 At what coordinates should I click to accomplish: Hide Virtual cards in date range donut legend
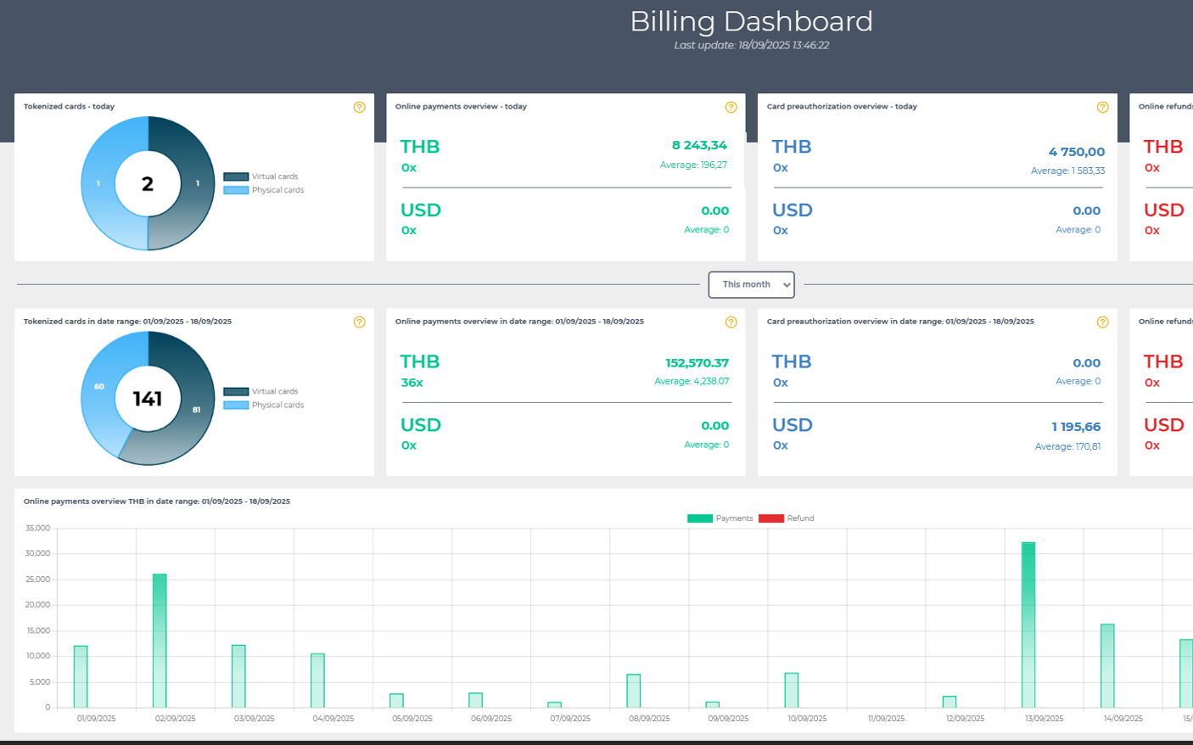point(261,391)
